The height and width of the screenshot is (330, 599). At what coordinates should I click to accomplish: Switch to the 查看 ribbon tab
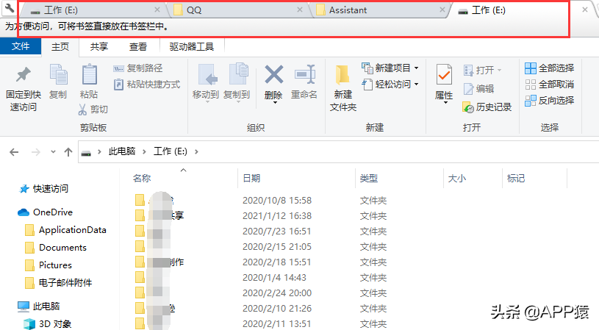[x=138, y=46]
